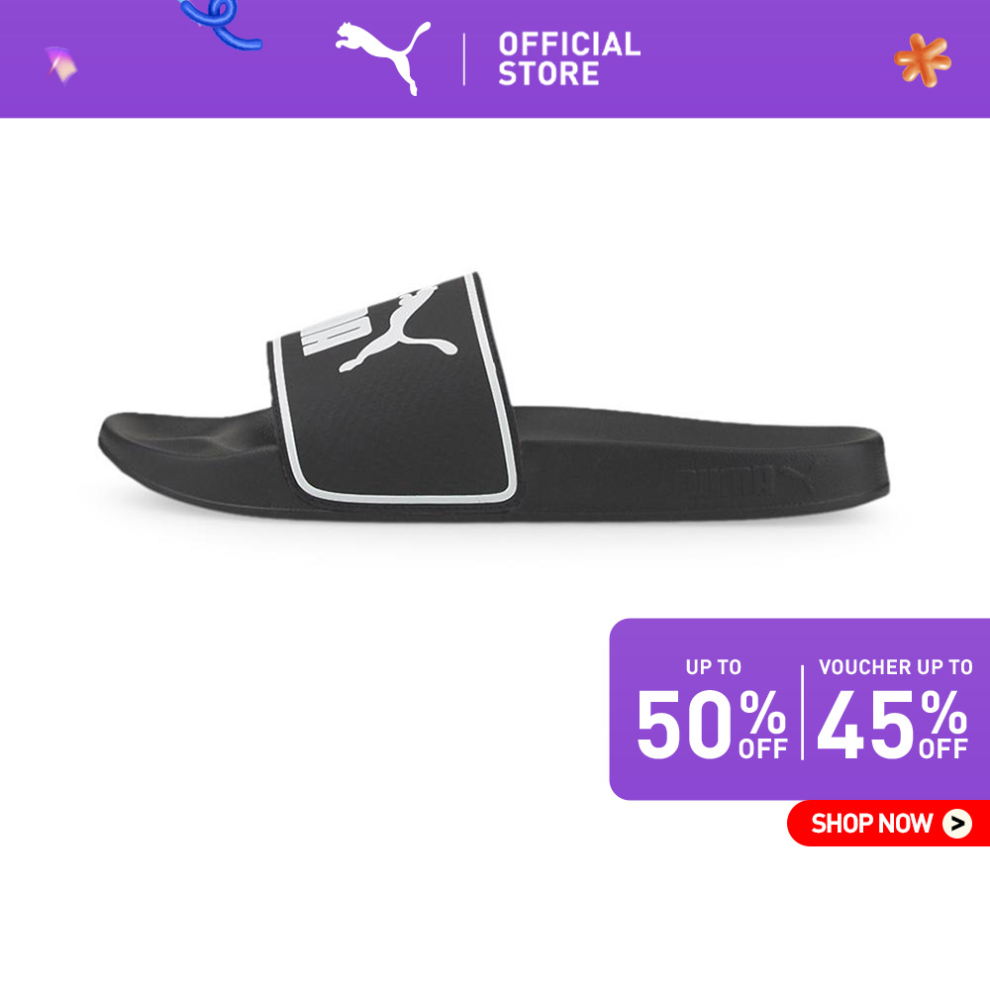Viewport: 990px width, 990px height.
Task: Click the white Puma cat logo in header
Action: pyautogui.click(x=382, y=56)
